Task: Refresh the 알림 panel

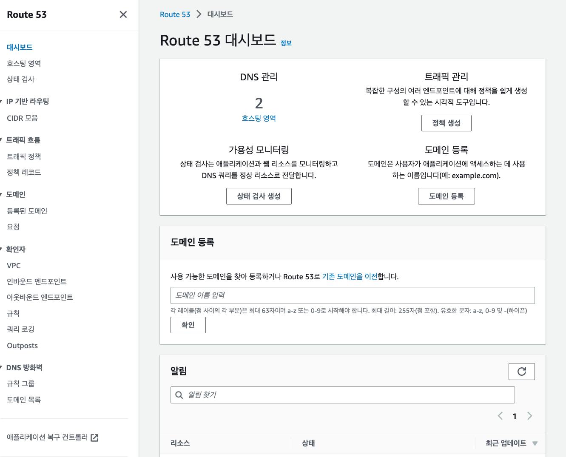Action: (521, 372)
